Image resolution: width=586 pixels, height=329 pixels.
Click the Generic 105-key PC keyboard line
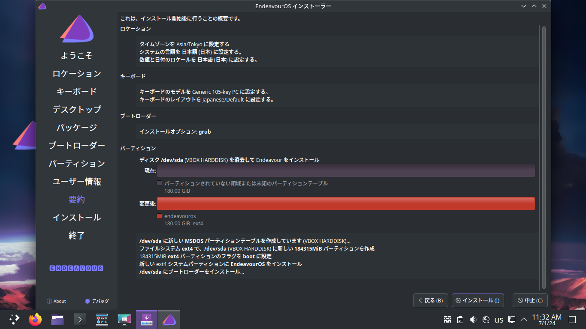(204, 92)
